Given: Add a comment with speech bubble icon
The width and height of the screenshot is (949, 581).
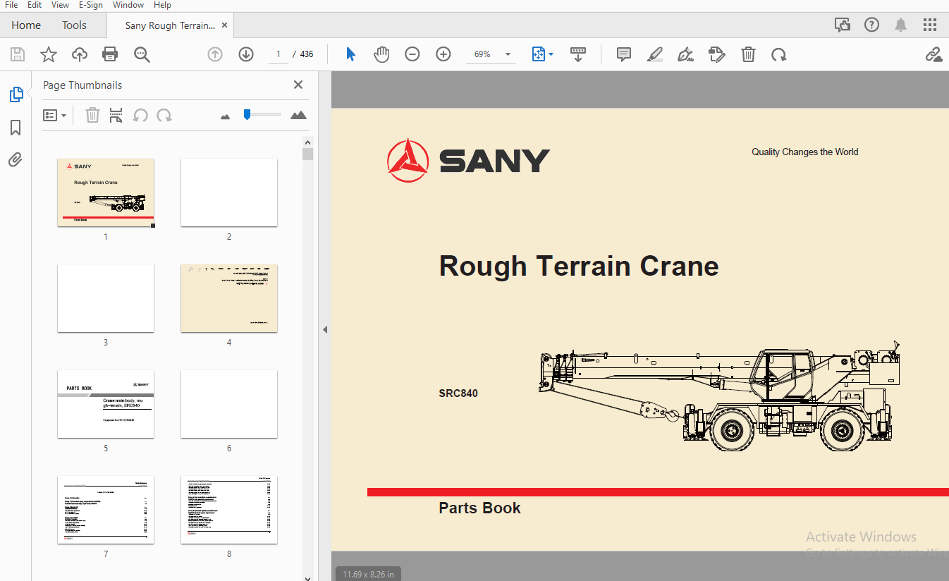Looking at the screenshot, I should pyautogui.click(x=624, y=54).
